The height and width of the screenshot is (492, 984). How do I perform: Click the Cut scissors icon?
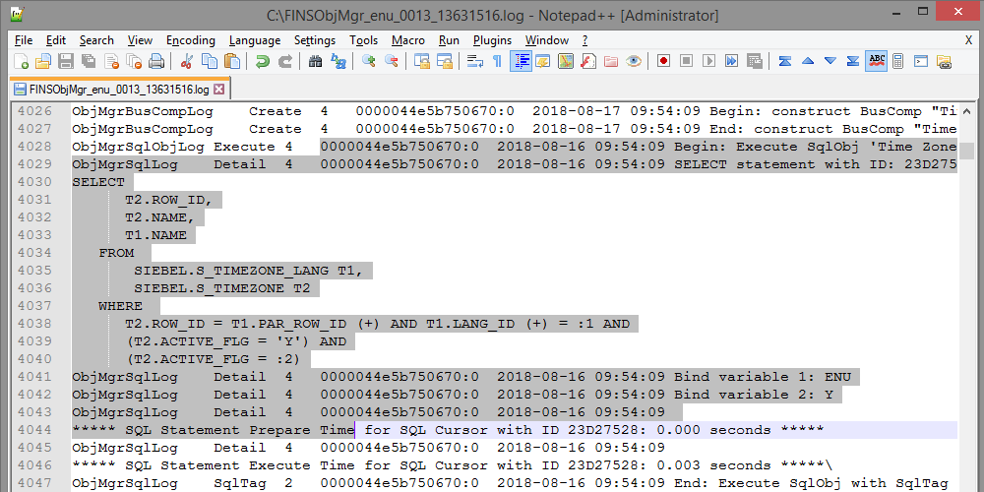click(x=187, y=61)
